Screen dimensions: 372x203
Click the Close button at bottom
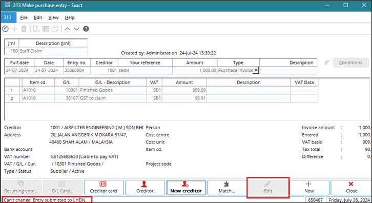click(x=351, y=187)
